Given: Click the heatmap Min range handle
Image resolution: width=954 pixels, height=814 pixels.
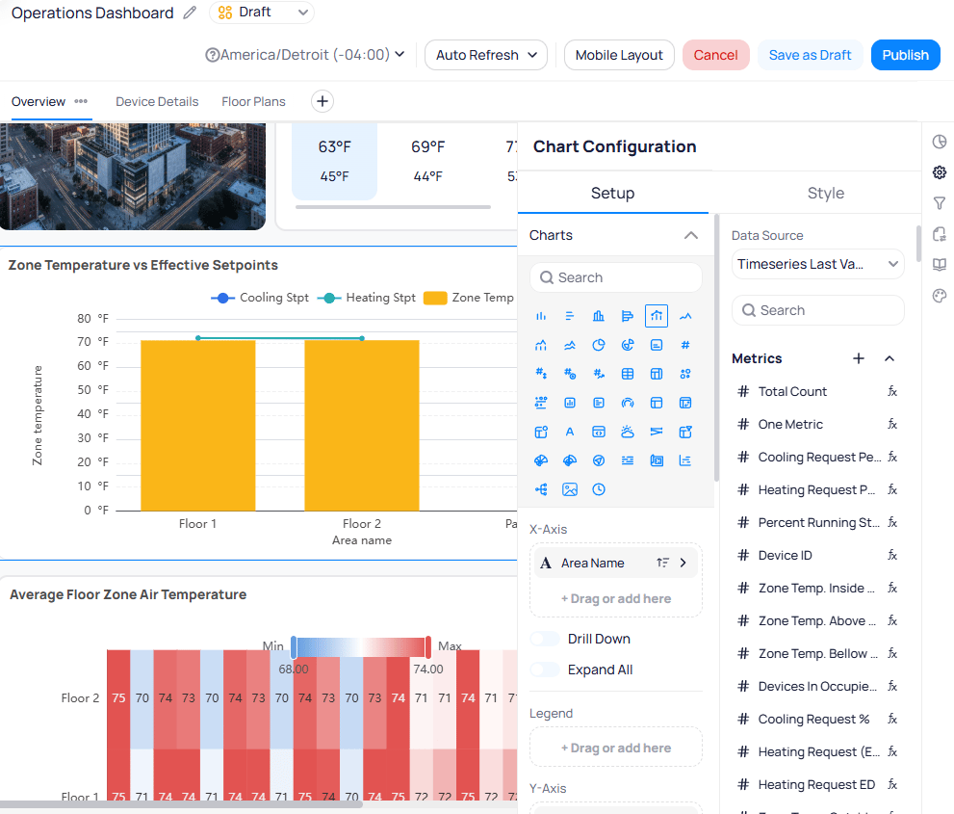Looking at the screenshot, I should click(x=294, y=647).
